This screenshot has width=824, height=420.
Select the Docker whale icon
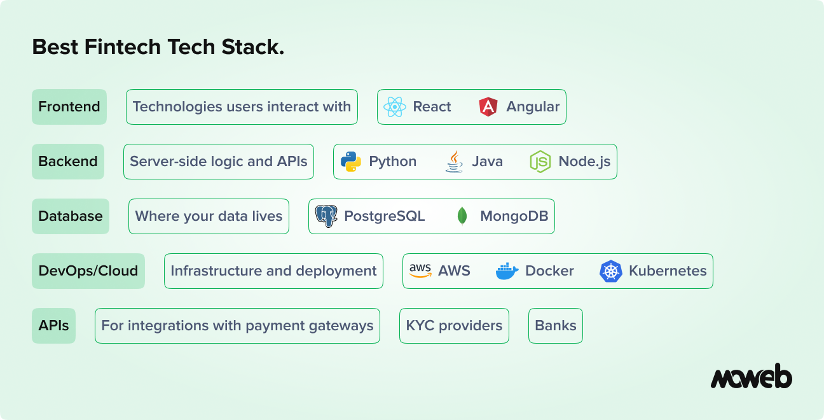pos(507,270)
